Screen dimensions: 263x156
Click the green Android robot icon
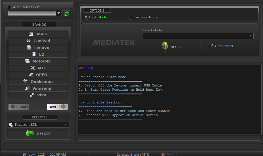pyautogui.click(x=165, y=45)
